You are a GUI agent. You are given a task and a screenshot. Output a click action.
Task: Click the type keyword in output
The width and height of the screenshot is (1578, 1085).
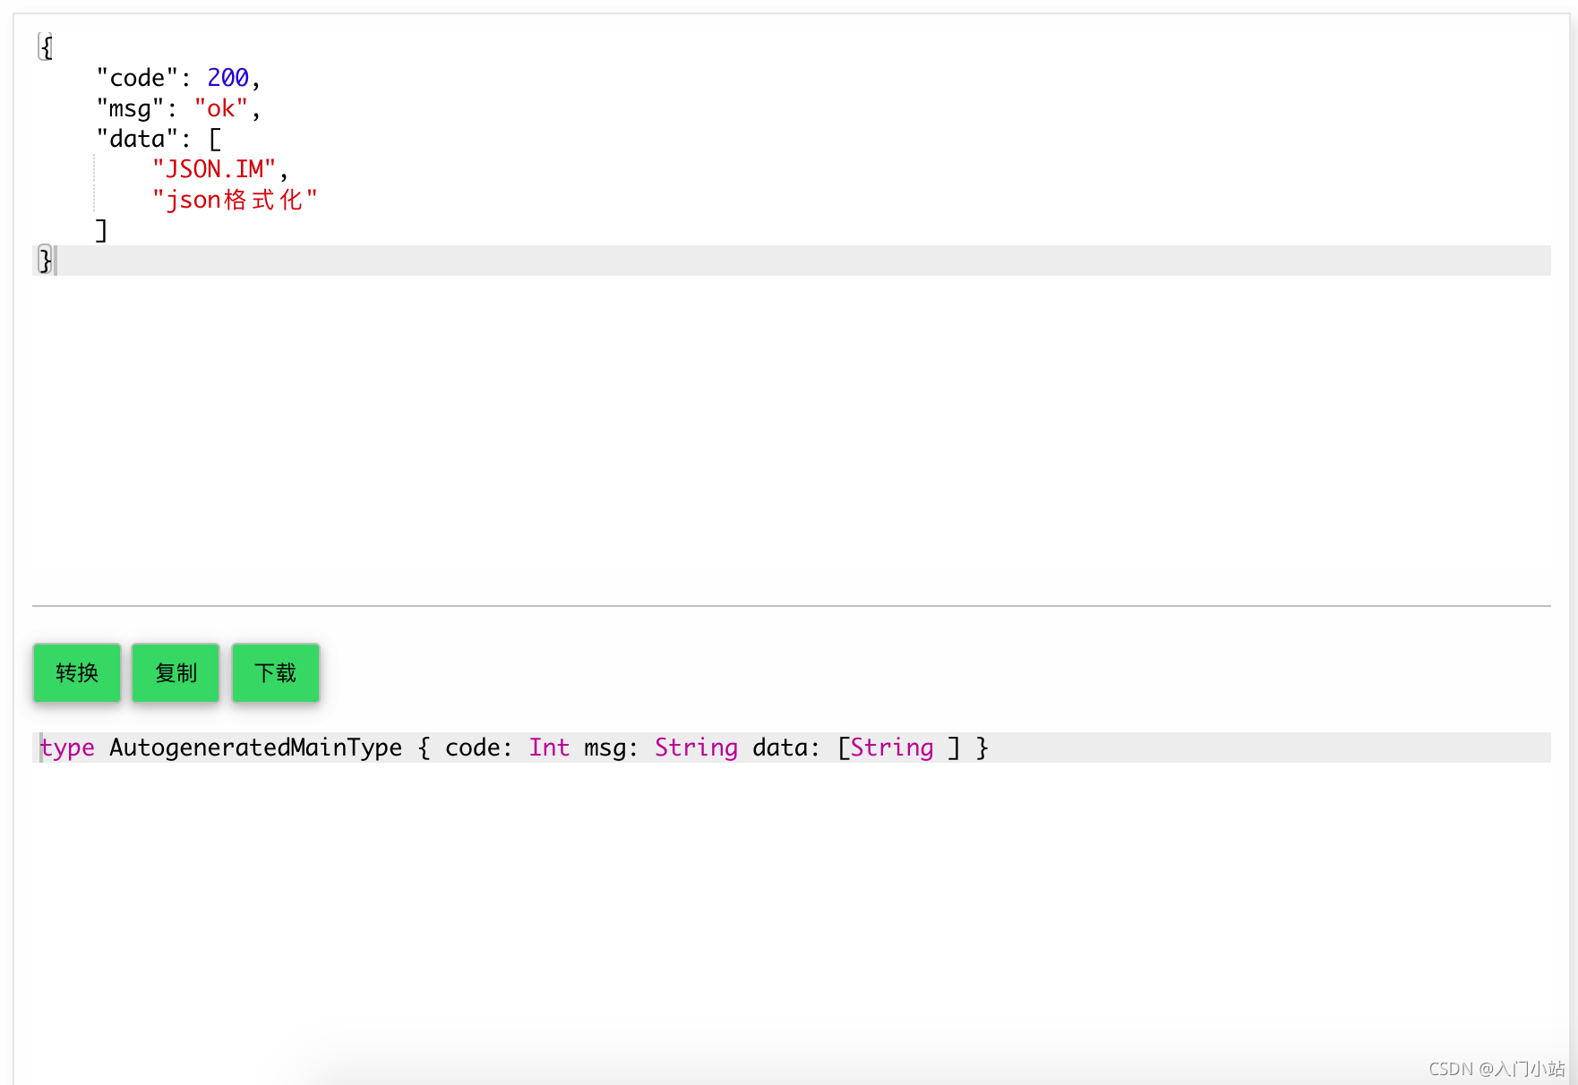[67, 748]
